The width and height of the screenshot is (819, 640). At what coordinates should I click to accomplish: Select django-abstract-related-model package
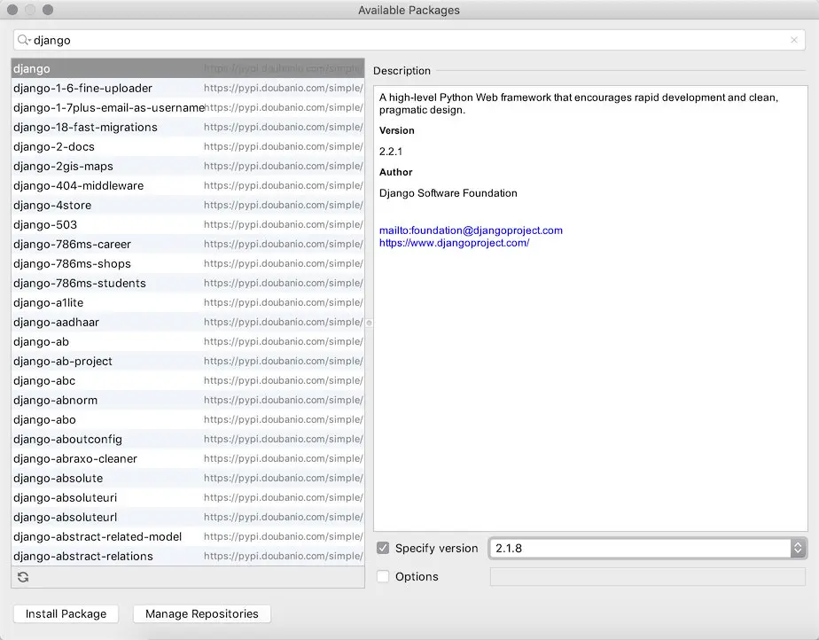coord(188,536)
